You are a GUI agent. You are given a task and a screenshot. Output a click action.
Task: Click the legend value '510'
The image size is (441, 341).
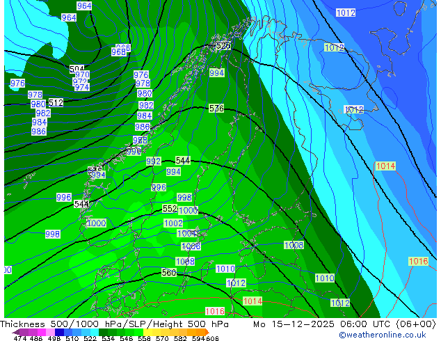coord(72,338)
